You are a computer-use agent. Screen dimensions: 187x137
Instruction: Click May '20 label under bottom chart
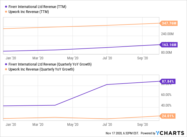tap(73, 125)
